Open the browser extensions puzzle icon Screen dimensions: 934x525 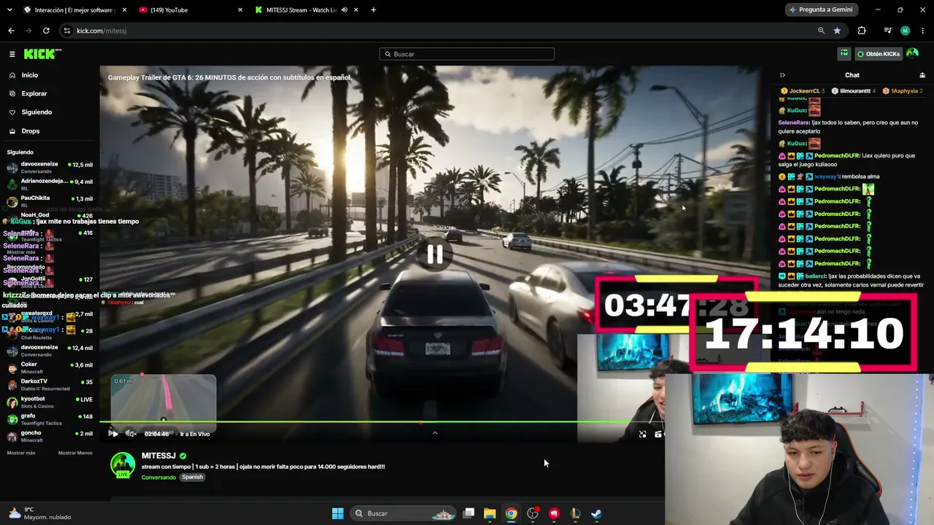pyautogui.click(x=862, y=31)
